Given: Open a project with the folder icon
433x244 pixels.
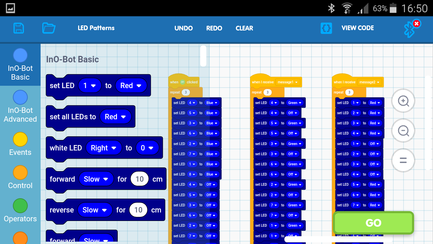Looking at the screenshot, I should click(49, 28).
